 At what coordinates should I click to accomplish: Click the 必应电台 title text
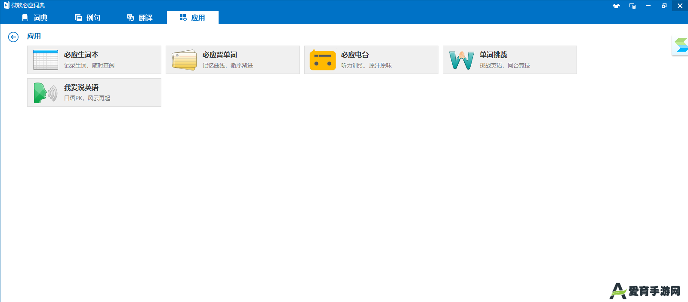point(355,55)
